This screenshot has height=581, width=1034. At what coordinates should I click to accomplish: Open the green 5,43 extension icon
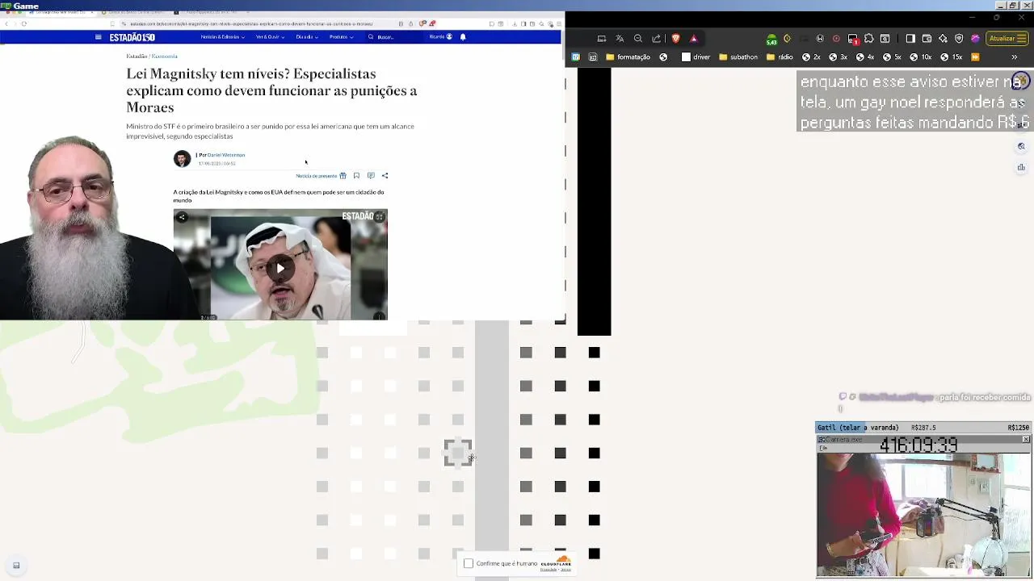coord(771,39)
